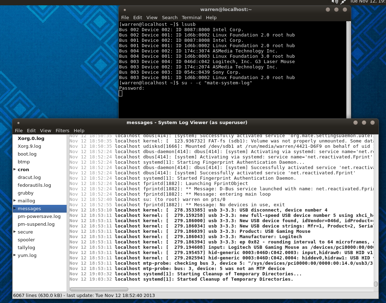
Task: Click the log line 'Starting Cleanup of Temporary Directories...'
Action: (185, 274)
